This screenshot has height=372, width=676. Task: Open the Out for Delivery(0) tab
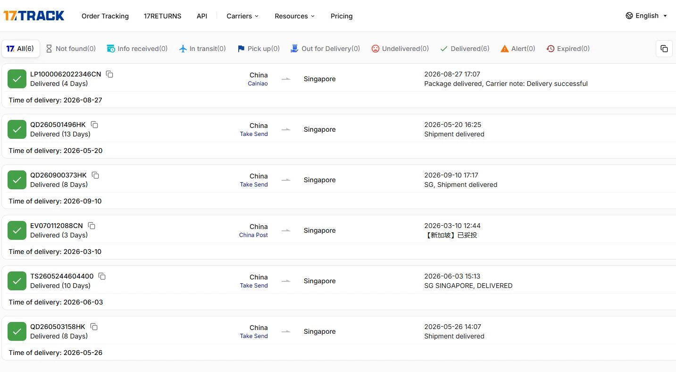tap(325, 49)
